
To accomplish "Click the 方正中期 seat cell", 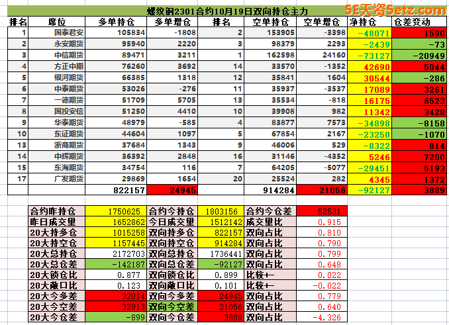I will [x=57, y=66].
